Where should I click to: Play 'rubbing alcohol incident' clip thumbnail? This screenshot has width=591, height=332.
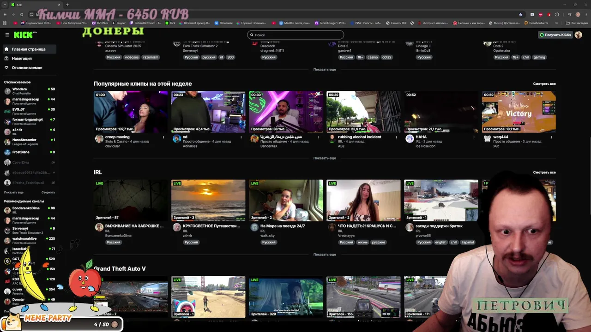(x=363, y=112)
